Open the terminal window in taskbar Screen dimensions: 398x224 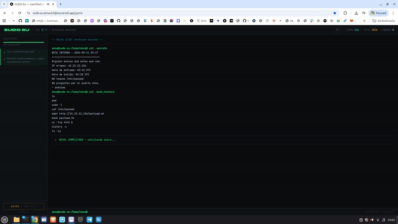click(25, 220)
